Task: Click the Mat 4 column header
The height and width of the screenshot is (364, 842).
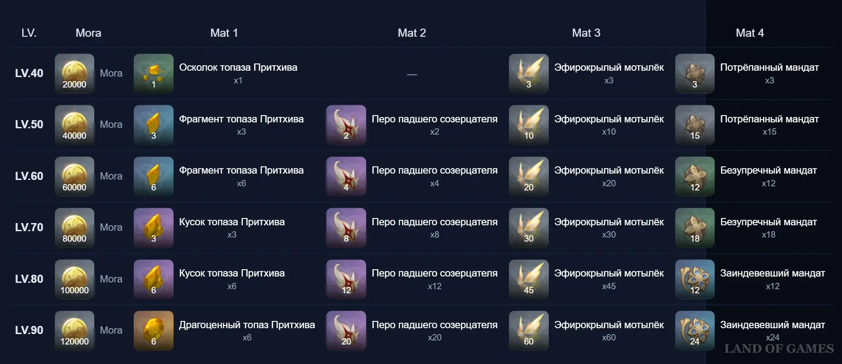Action: (750, 33)
